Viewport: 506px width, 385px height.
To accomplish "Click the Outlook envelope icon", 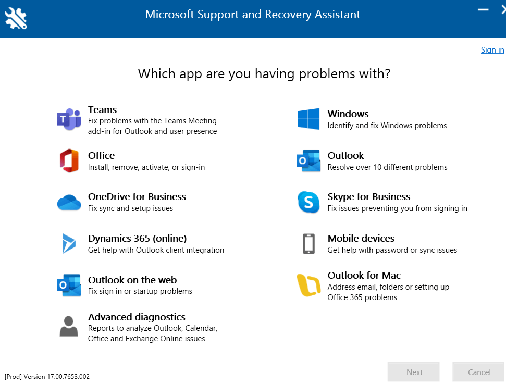I will click(x=308, y=160).
